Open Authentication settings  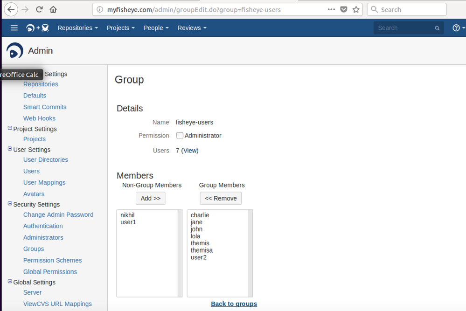[43, 226]
